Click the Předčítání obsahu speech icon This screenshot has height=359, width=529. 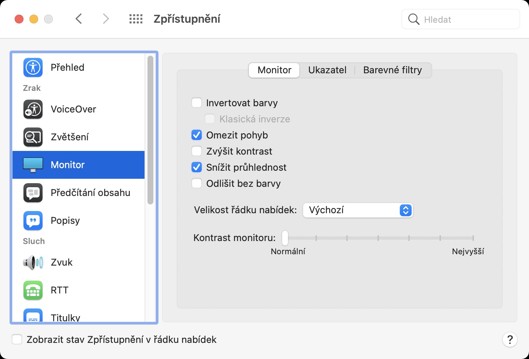click(x=33, y=193)
